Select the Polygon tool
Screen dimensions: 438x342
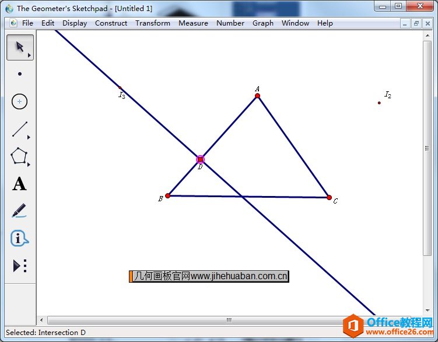click(x=20, y=156)
